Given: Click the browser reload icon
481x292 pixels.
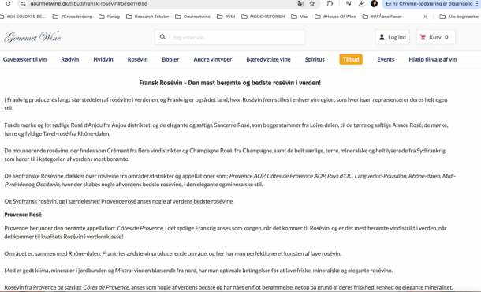Looking at the screenshot, I should click(x=9, y=3).
